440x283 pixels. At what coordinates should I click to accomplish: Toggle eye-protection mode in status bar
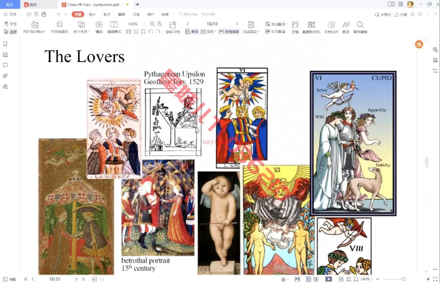pos(283,279)
